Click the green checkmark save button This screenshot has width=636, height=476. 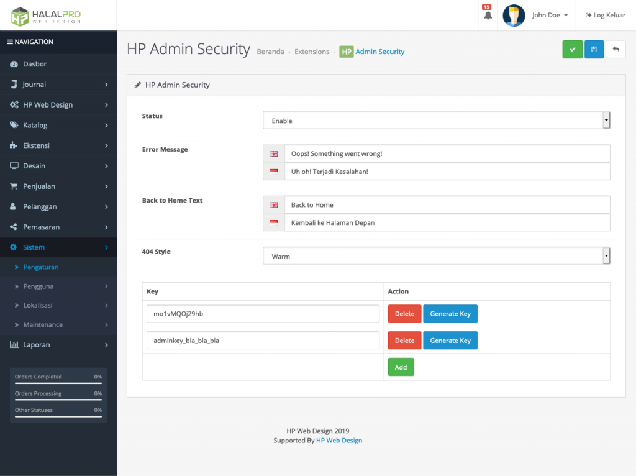pos(572,50)
